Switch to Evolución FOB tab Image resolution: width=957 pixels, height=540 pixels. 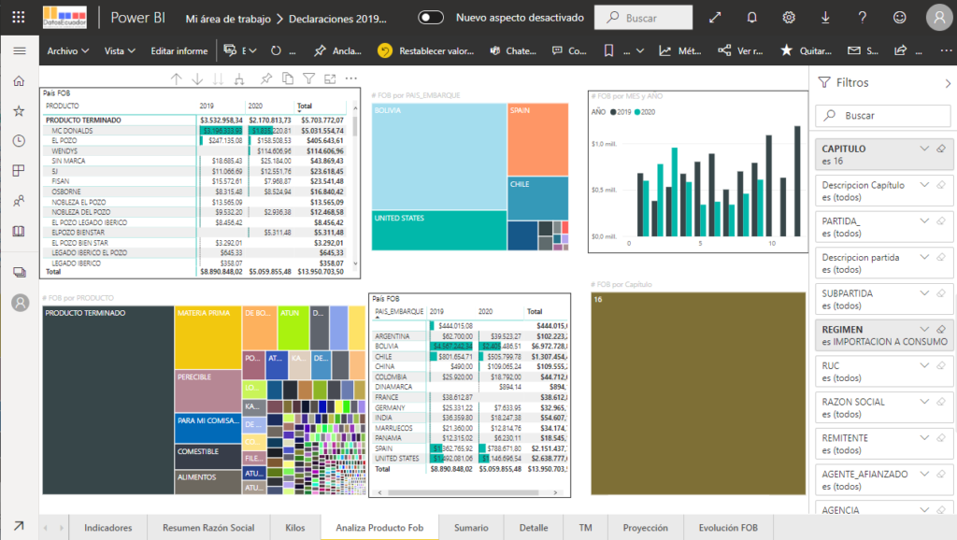(728, 527)
